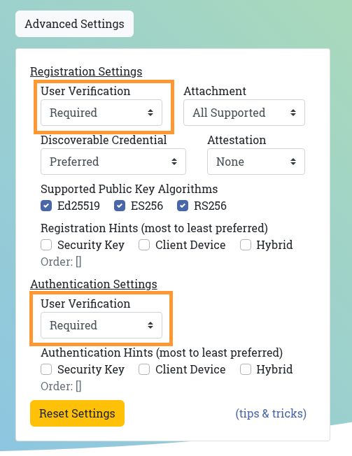Viewport: 352px width, 456px height.
Task: Uncheck the RS256 algorithm checkbox
Action: pyautogui.click(x=183, y=206)
